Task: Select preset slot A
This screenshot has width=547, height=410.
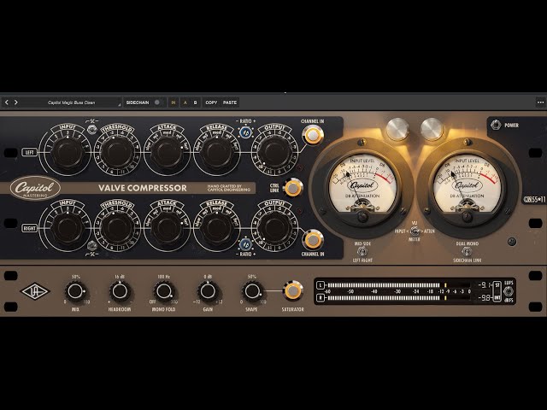Action: 185,102
